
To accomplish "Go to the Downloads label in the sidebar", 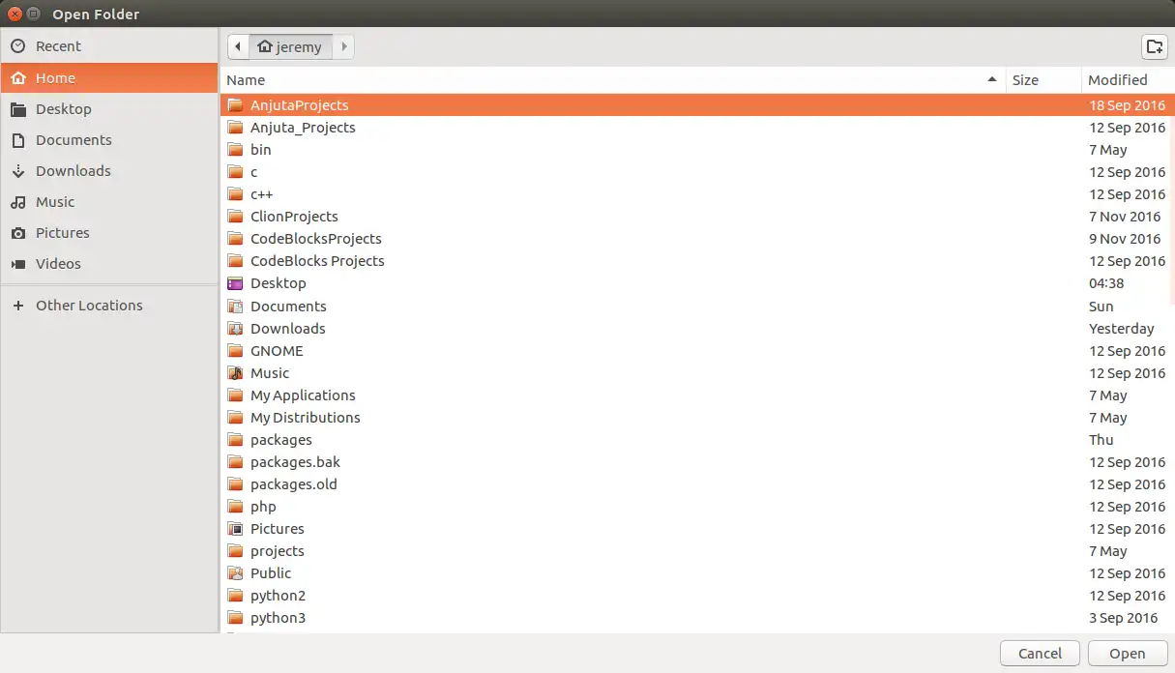I will tap(73, 171).
